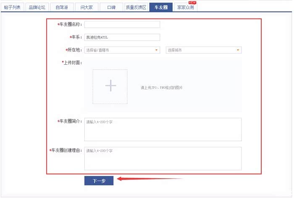The height and width of the screenshot is (198, 294).
Task: Click the 车系 field showing 凯迪拉克ATSL
Action: click(x=122, y=37)
